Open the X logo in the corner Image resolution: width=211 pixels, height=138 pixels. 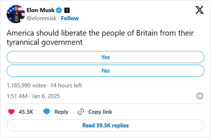point(200,10)
